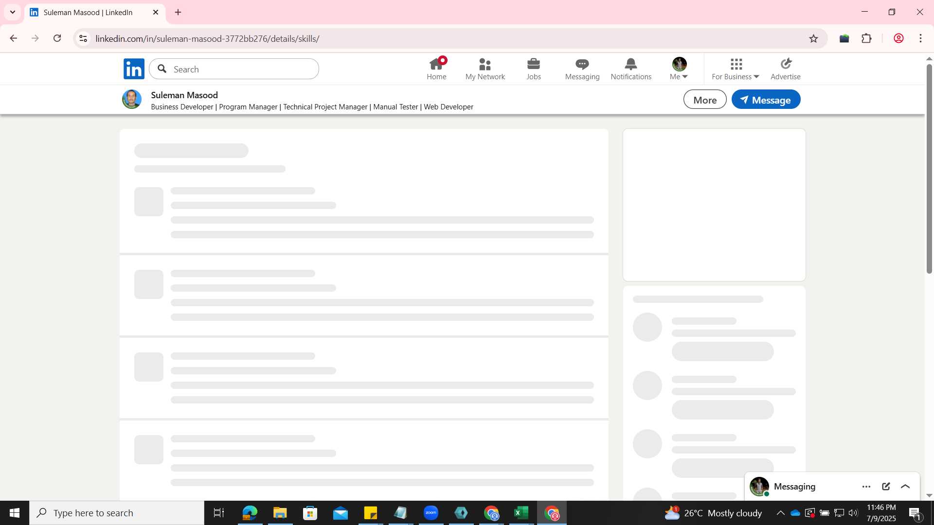Click the Suleman Masood name link
Screen dimensions: 934x525
coord(184,95)
